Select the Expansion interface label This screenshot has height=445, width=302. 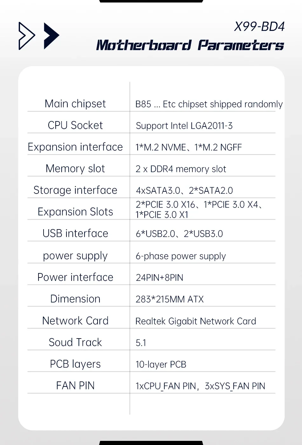tap(75, 147)
